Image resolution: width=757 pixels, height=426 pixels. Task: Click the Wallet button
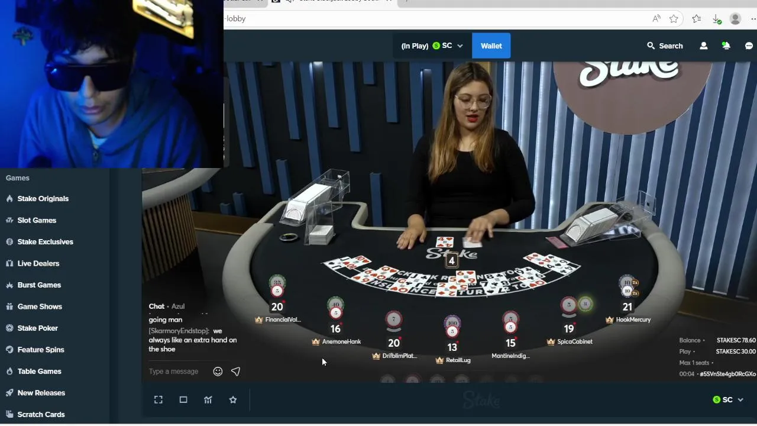tap(491, 46)
